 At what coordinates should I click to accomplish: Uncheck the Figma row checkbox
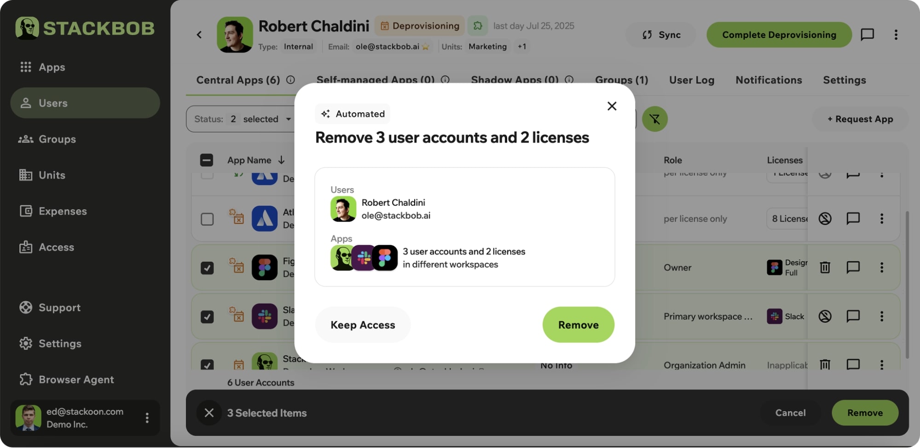point(207,268)
